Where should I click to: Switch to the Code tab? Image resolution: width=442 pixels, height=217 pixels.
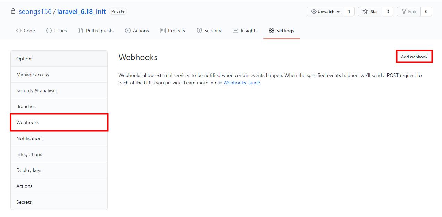[25, 31]
